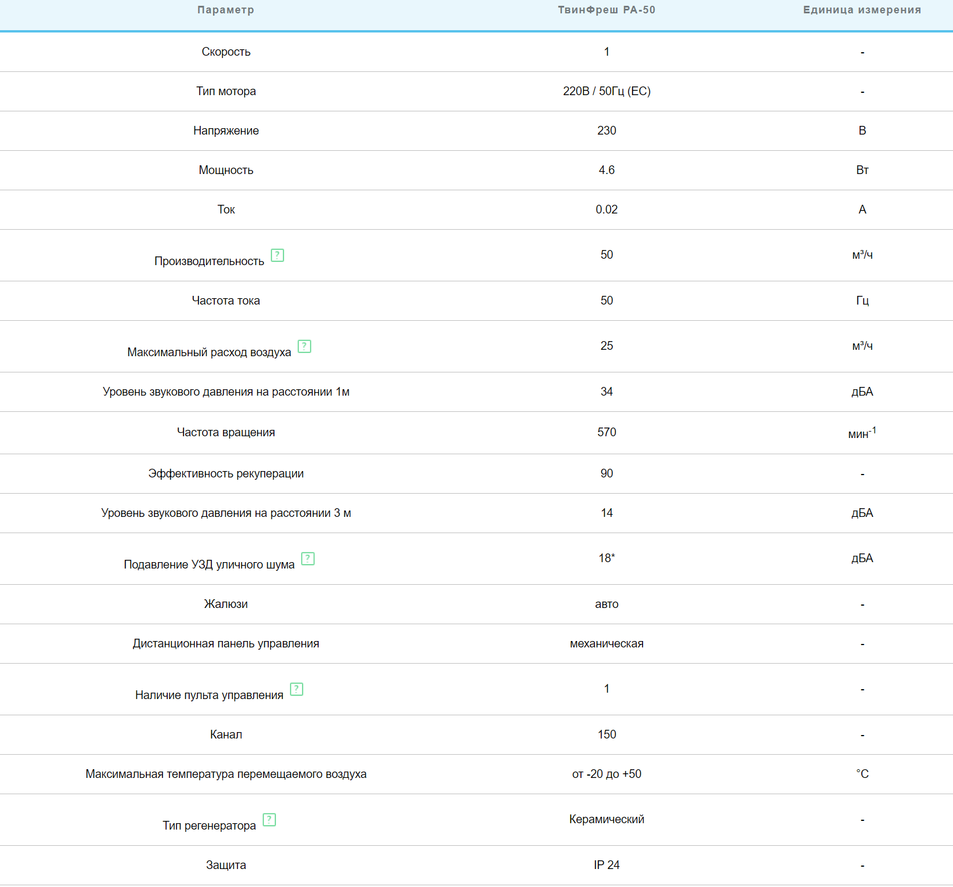Select the current value 0.02
953x887 pixels.
click(x=607, y=209)
